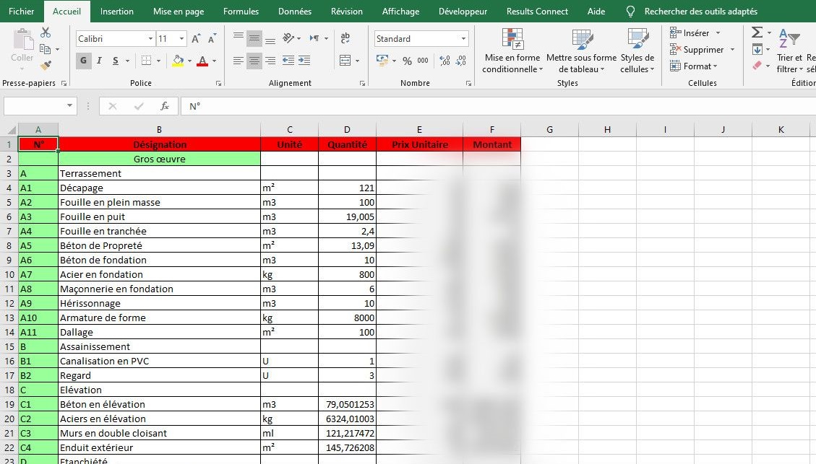This screenshot has height=464, width=816.
Task: Expand the Merge cells dropdown arrow
Action: click(x=358, y=61)
